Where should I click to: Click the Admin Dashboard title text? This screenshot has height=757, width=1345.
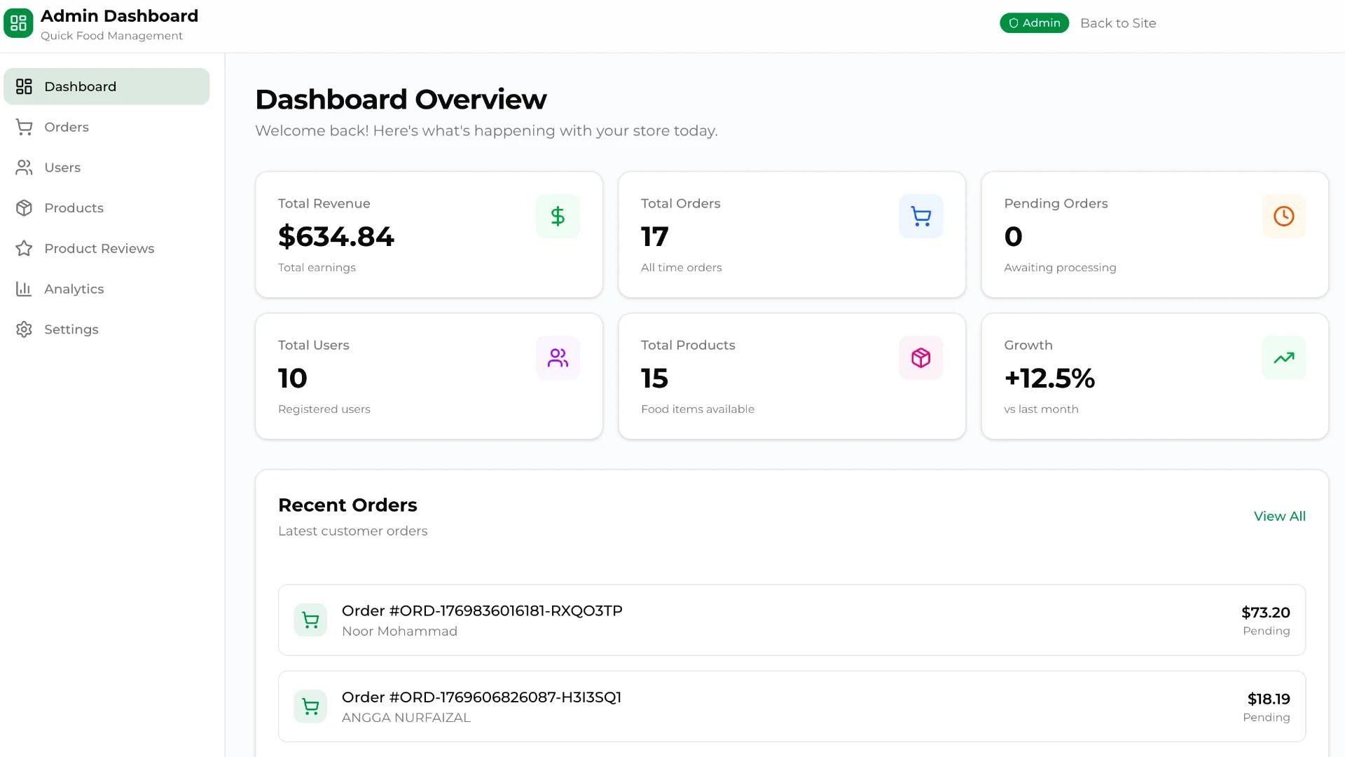tap(119, 15)
